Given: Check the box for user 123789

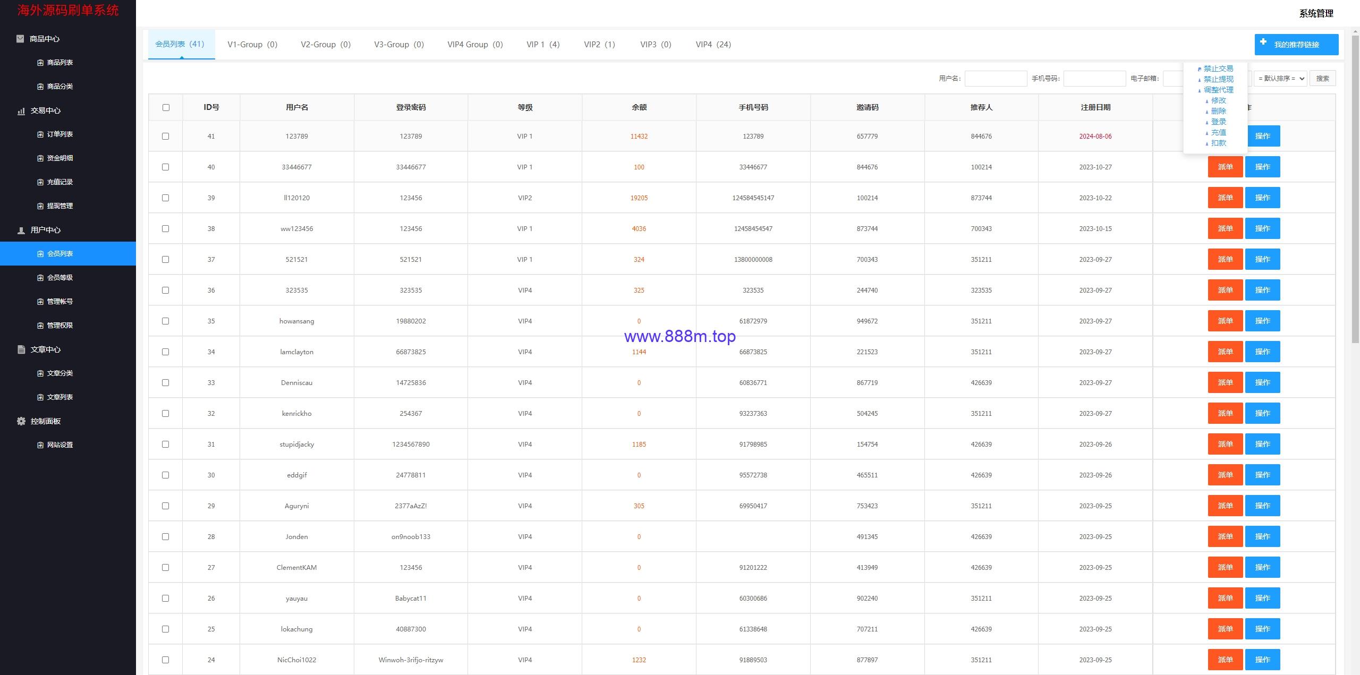Looking at the screenshot, I should 166,136.
